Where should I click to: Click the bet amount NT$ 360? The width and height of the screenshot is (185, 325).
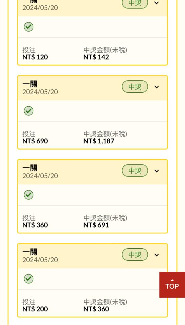pos(35,225)
